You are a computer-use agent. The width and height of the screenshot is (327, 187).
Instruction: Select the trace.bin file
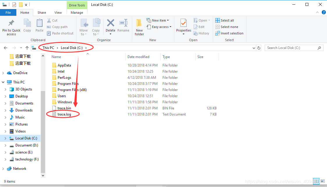pyautogui.click(x=64, y=108)
